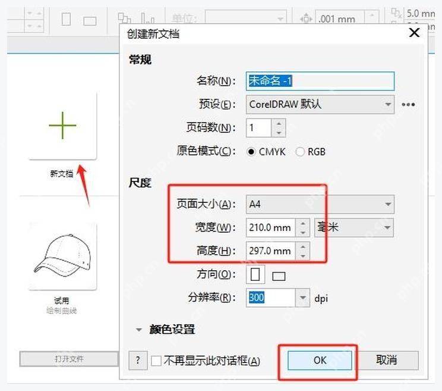This screenshot has height=391, width=442.
Task: Open the 页面大小 A4 dropdown
Action: tap(320, 204)
